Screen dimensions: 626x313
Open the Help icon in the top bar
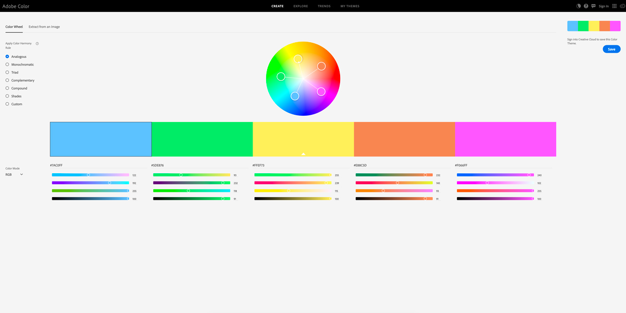click(x=586, y=6)
